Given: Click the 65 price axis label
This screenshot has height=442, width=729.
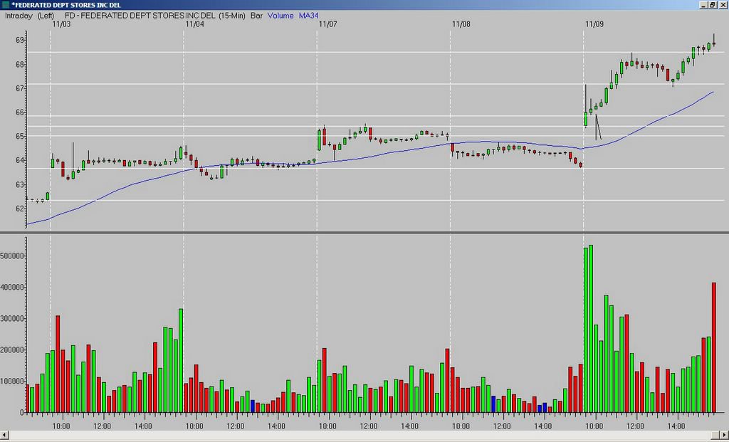Looking at the screenshot, I should point(19,137).
